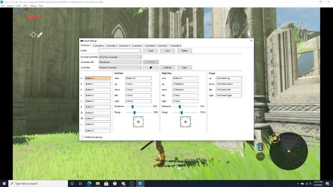Adjust the Right Axis Deadzone slider

click(x=180, y=106)
